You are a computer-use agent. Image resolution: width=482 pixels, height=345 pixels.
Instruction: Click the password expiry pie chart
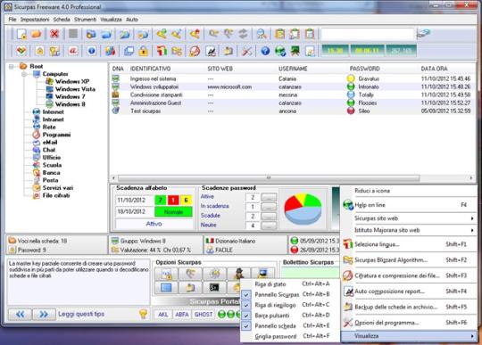click(303, 209)
